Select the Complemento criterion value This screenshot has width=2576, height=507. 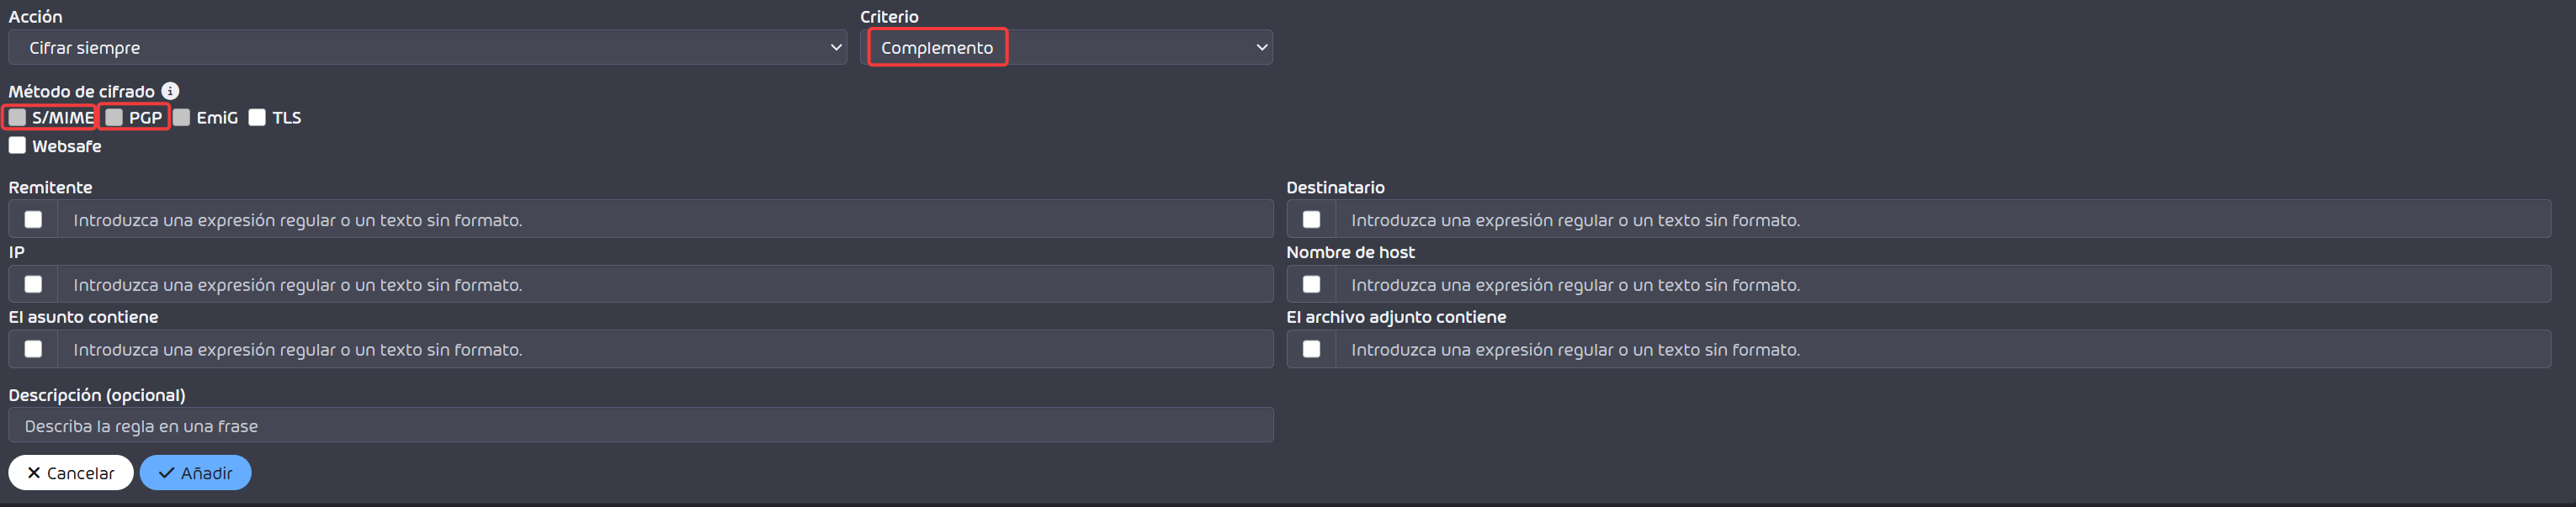(937, 47)
